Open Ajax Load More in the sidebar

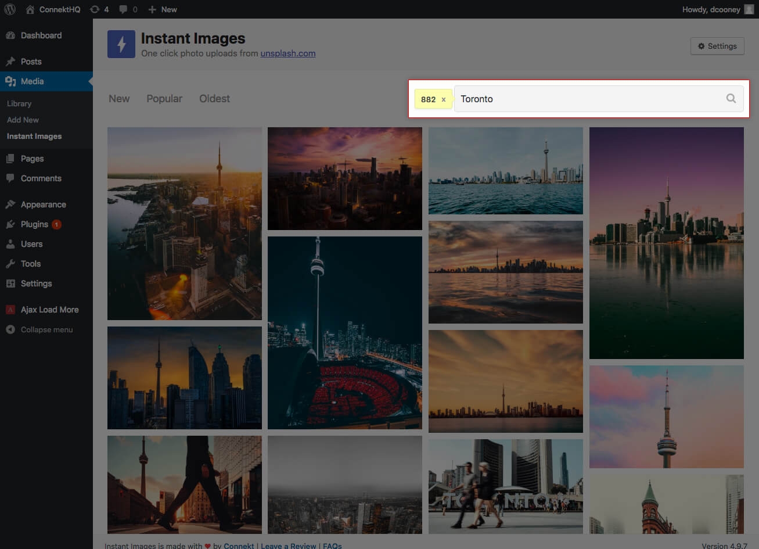tap(49, 310)
